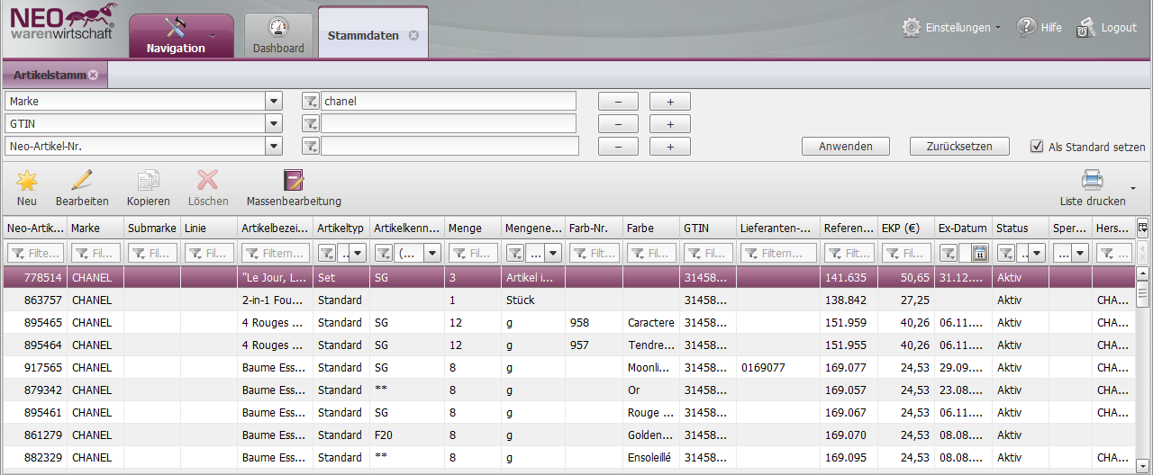The image size is (1153, 475).
Task: Open Hilfe question mark
Action: (x=1026, y=27)
